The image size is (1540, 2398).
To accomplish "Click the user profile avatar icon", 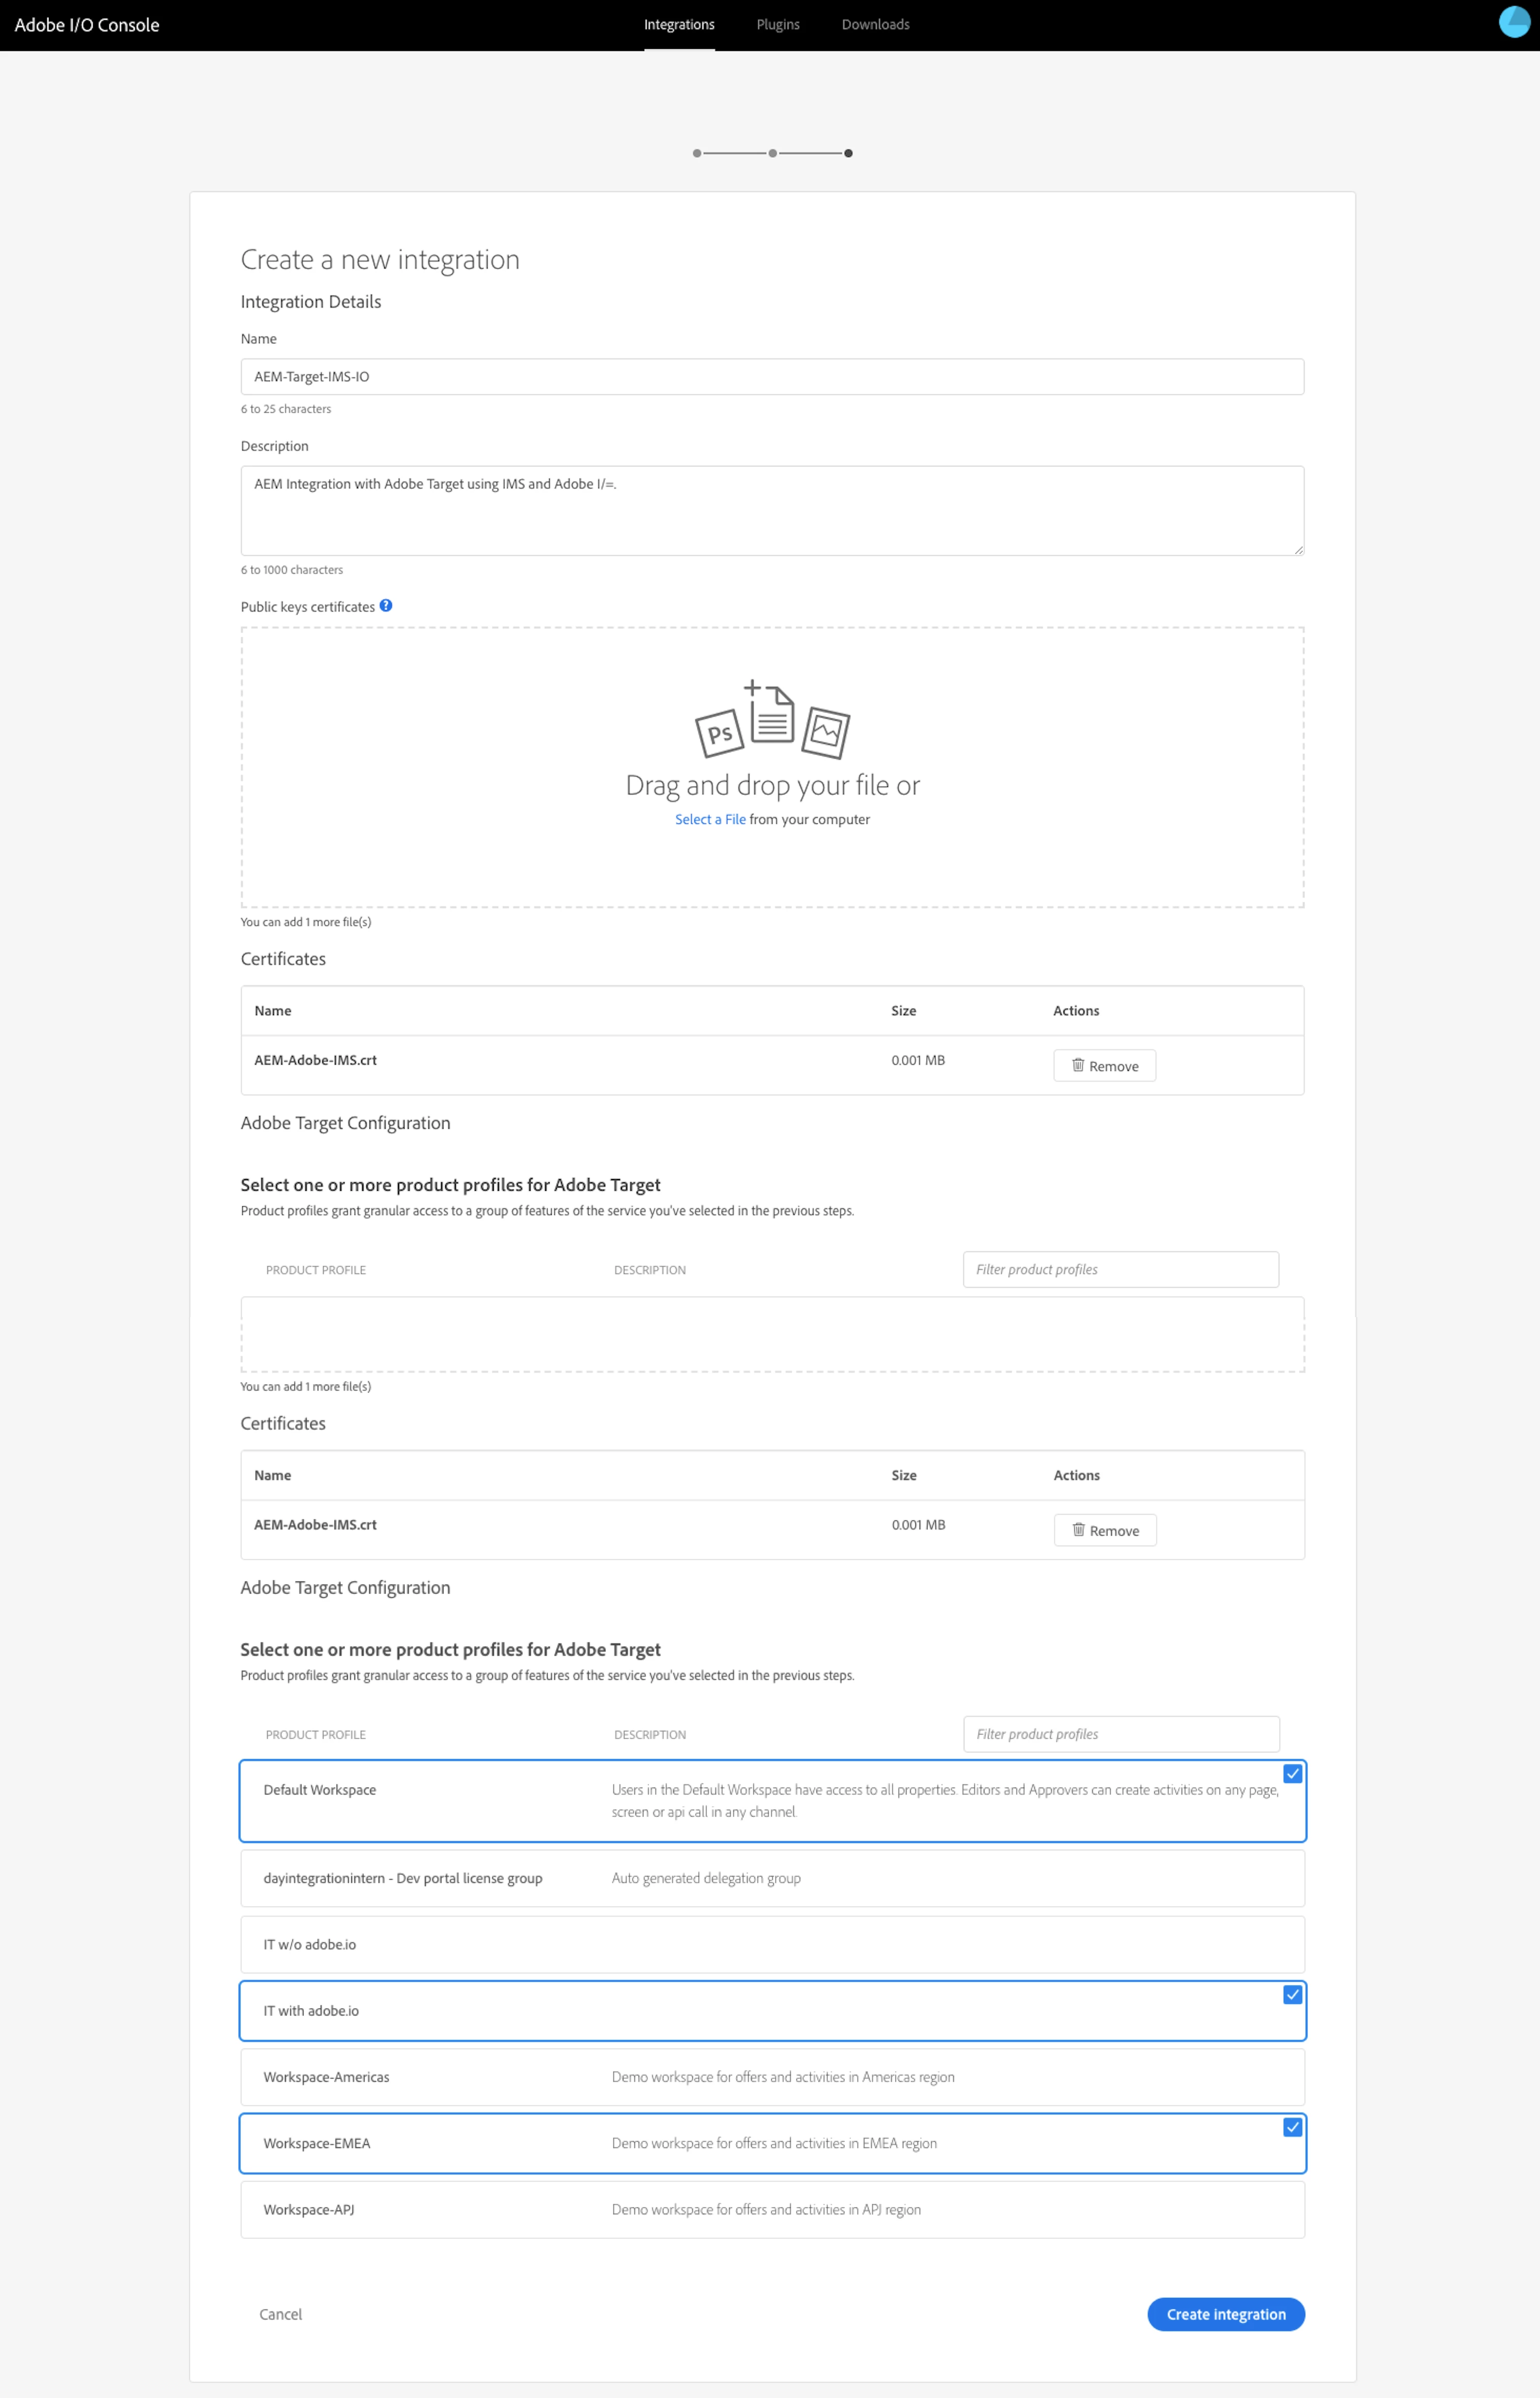I will (x=1514, y=22).
